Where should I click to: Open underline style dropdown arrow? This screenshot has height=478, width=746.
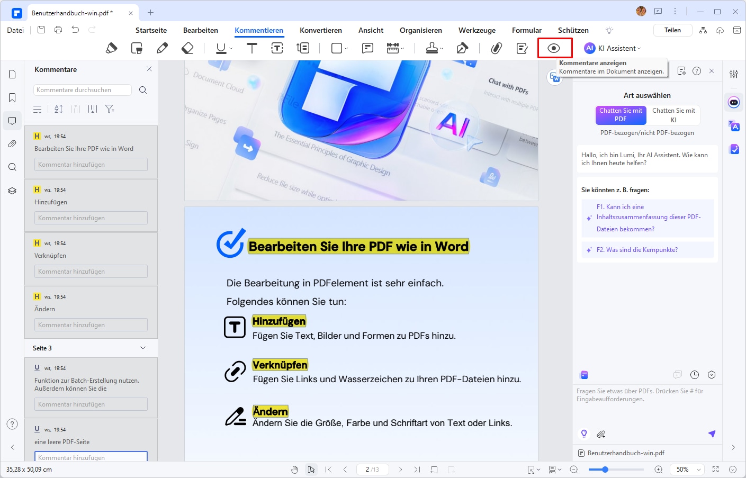click(x=231, y=49)
